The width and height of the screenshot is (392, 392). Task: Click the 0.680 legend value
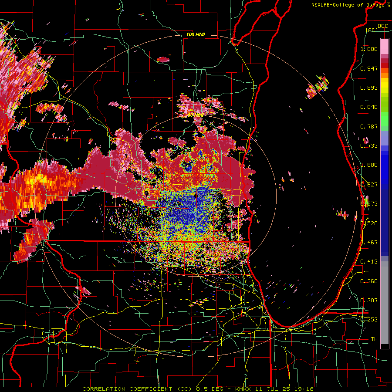pos(369,165)
